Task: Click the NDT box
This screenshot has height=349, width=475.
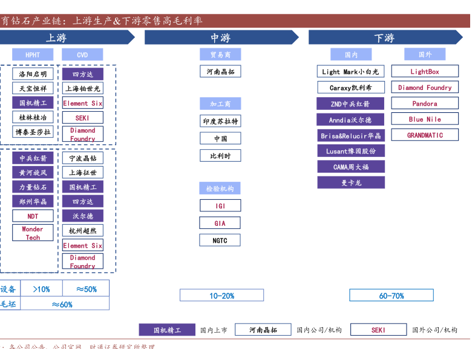Action: [x=33, y=216]
